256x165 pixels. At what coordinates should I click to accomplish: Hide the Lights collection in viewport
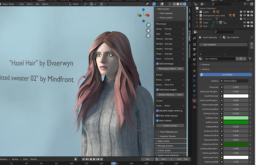245,12
